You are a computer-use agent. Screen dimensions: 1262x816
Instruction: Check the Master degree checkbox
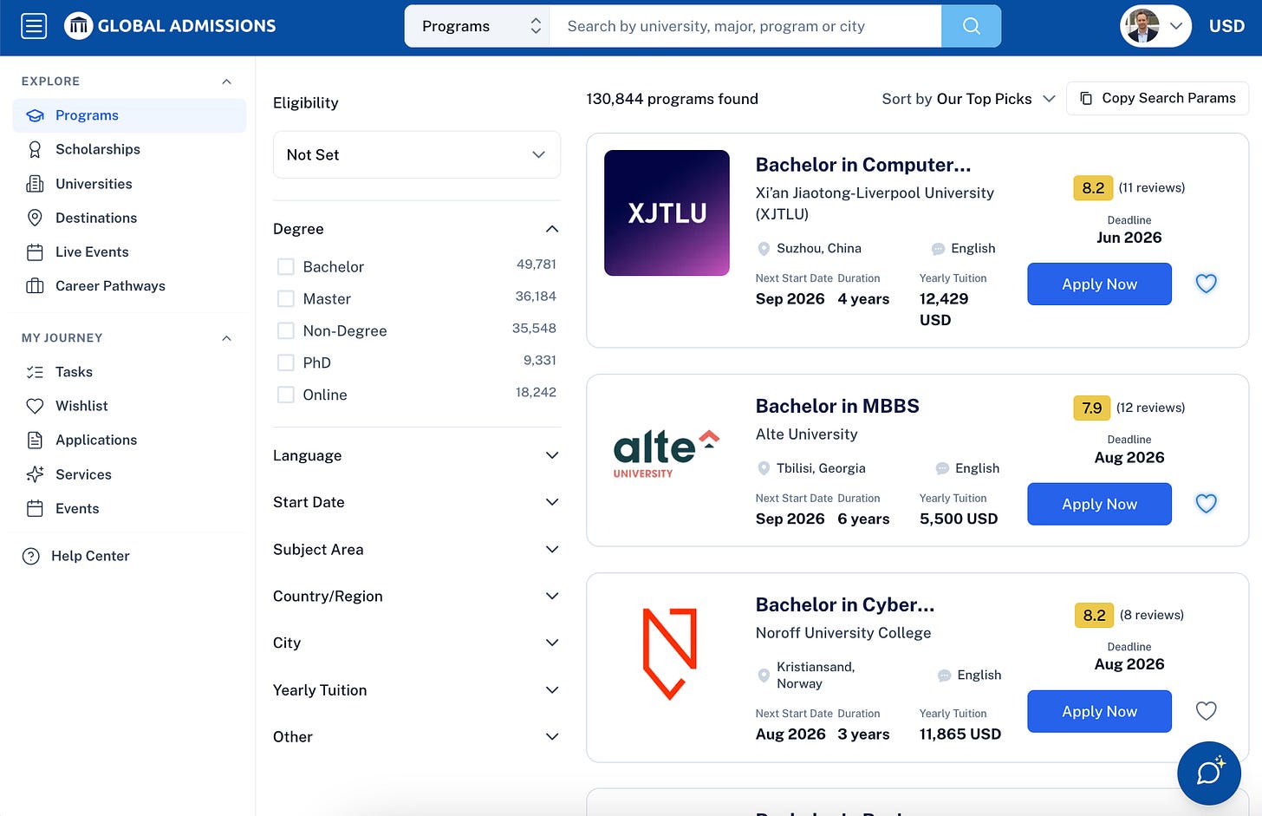[x=285, y=299]
